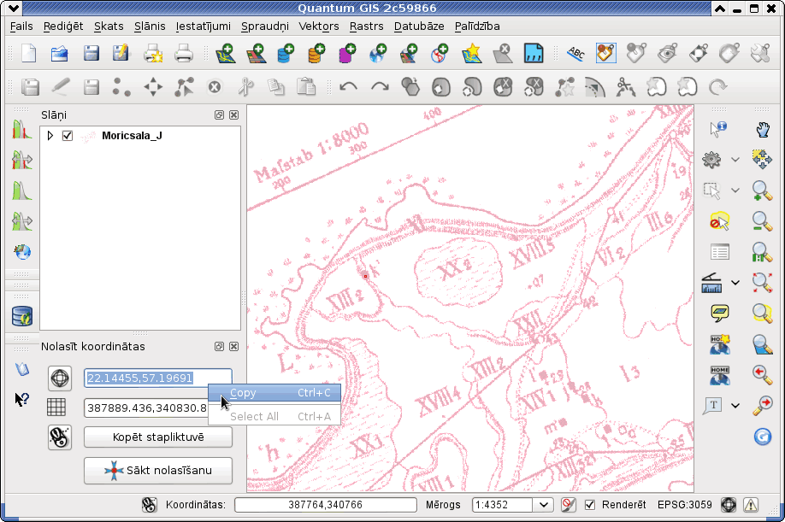Open project with the folder icon
The image size is (785, 522).
tap(60, 53)
